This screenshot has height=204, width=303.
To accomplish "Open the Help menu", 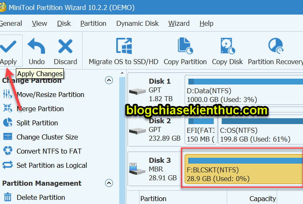I will pos(206,24).
